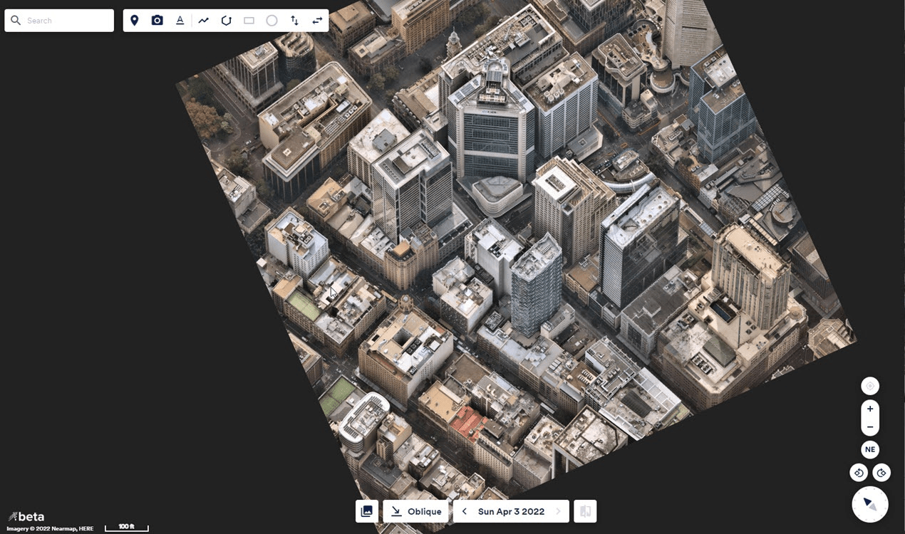This screenshot has height=534, width=905.
Task: Click the magnifying glass search icon
Action: [x=16, y=21]
